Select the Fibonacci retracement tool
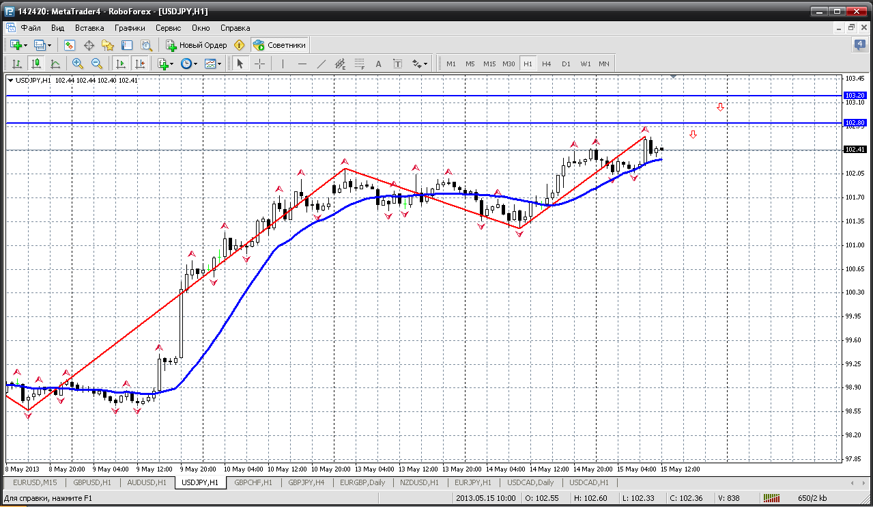Image resolution: width=873 pixels, height=507 pixels. point(360,64)
